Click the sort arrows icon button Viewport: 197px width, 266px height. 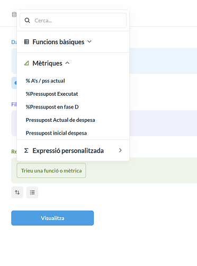pos(17,193)
